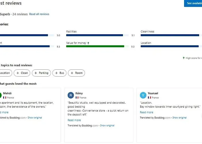Screen dimensions: 202x144
Task: Toggle the Bus topic filter
Action: tap(59, 73)
